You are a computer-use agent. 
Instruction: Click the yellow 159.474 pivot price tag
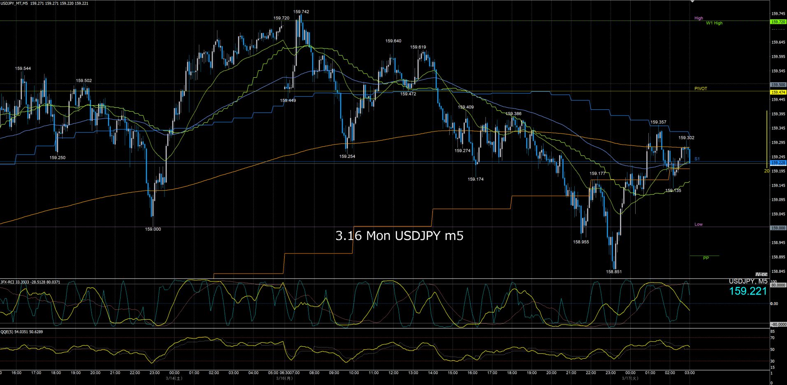click(778, 92)
